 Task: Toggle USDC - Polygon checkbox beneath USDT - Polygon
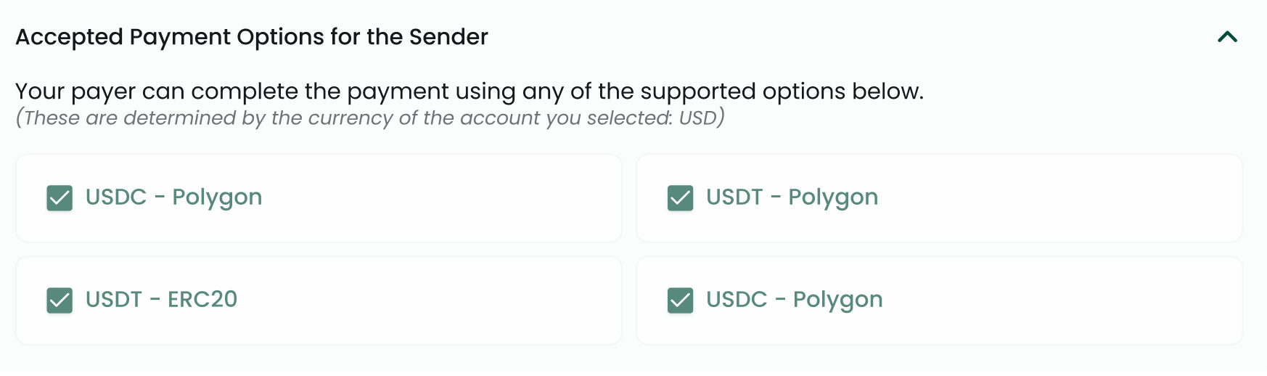click(680, 301)
